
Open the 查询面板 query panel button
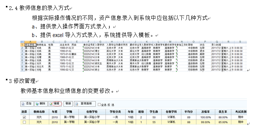85,104
